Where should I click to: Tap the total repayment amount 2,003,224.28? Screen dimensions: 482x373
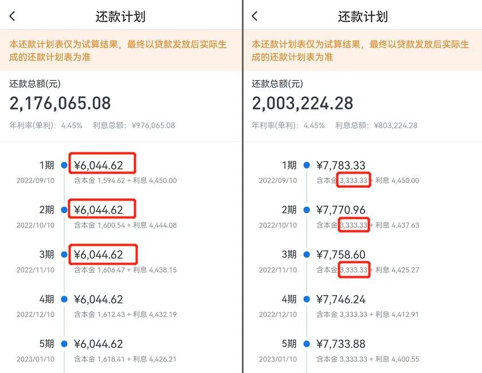coord(303,103)
